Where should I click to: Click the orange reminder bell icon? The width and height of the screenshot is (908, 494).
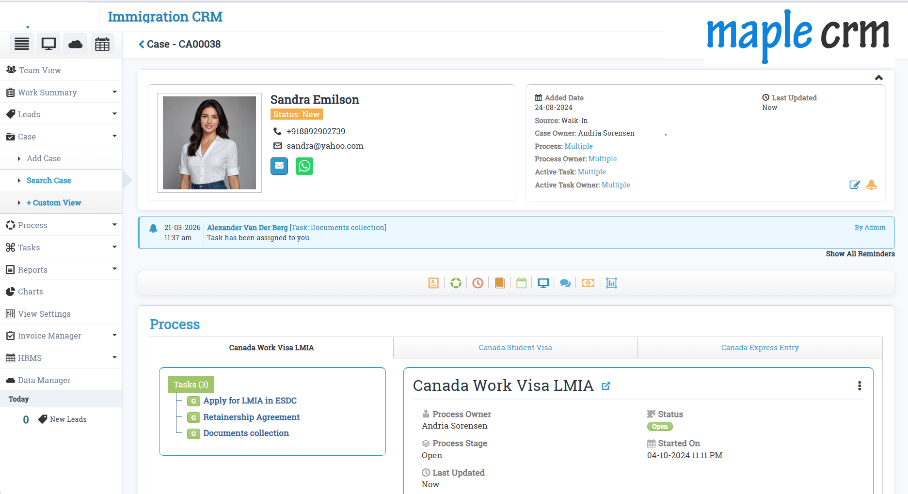871,185
